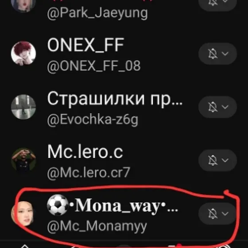Expand the chevron next to Mc.lero.c bell
This screenshot has height=248, width=248.
click(225, 160)
